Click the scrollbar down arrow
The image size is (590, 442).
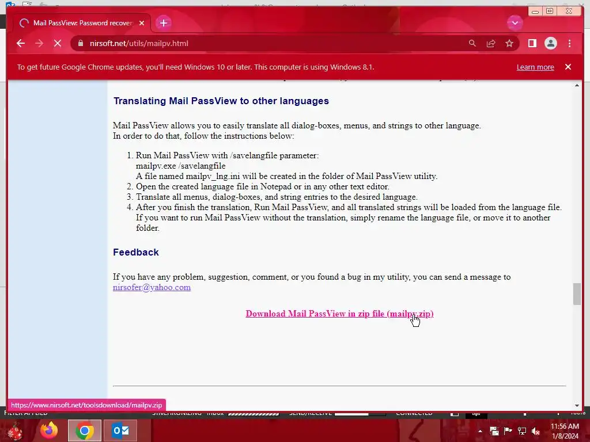coord(577,405)
